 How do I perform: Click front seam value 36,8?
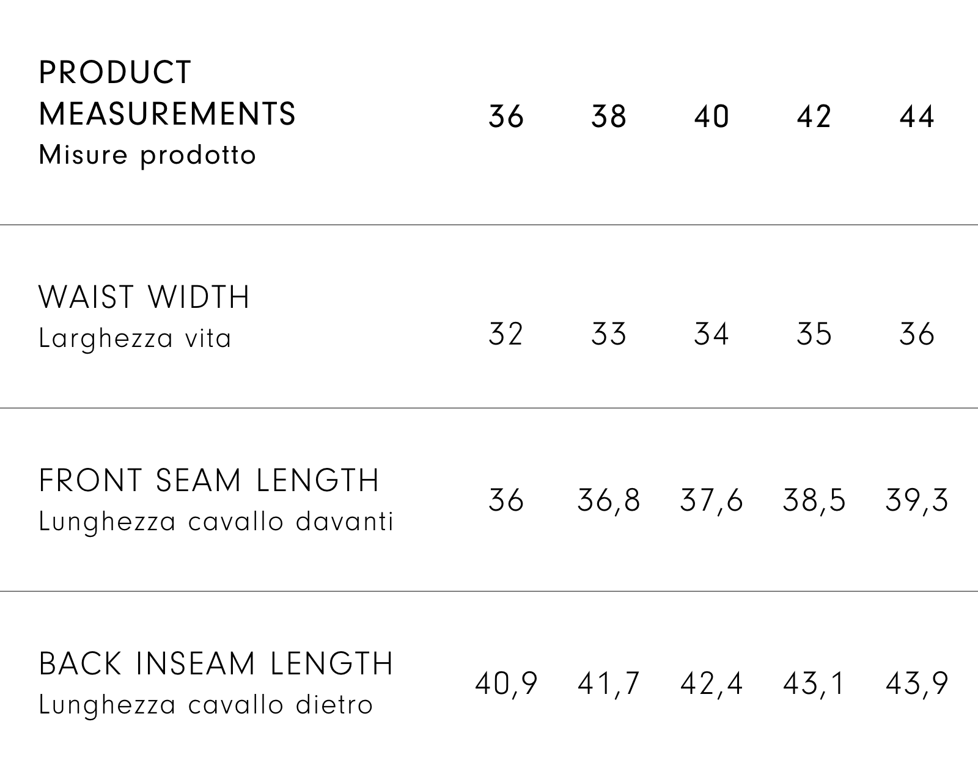(609, 500)
